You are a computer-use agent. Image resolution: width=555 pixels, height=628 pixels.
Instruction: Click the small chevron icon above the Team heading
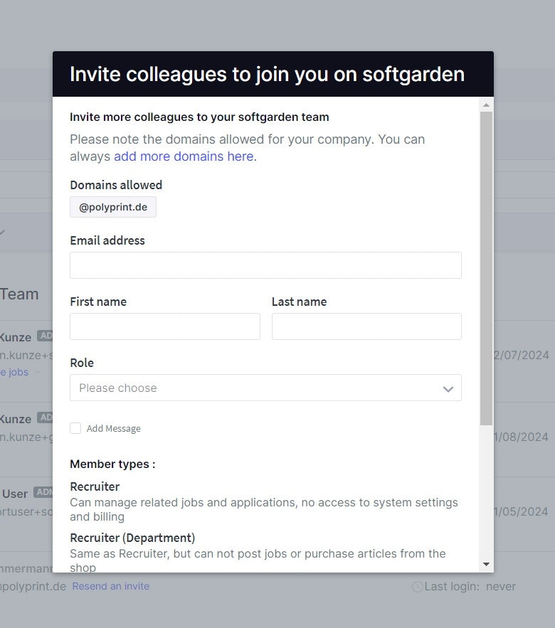tap(2, 232)
